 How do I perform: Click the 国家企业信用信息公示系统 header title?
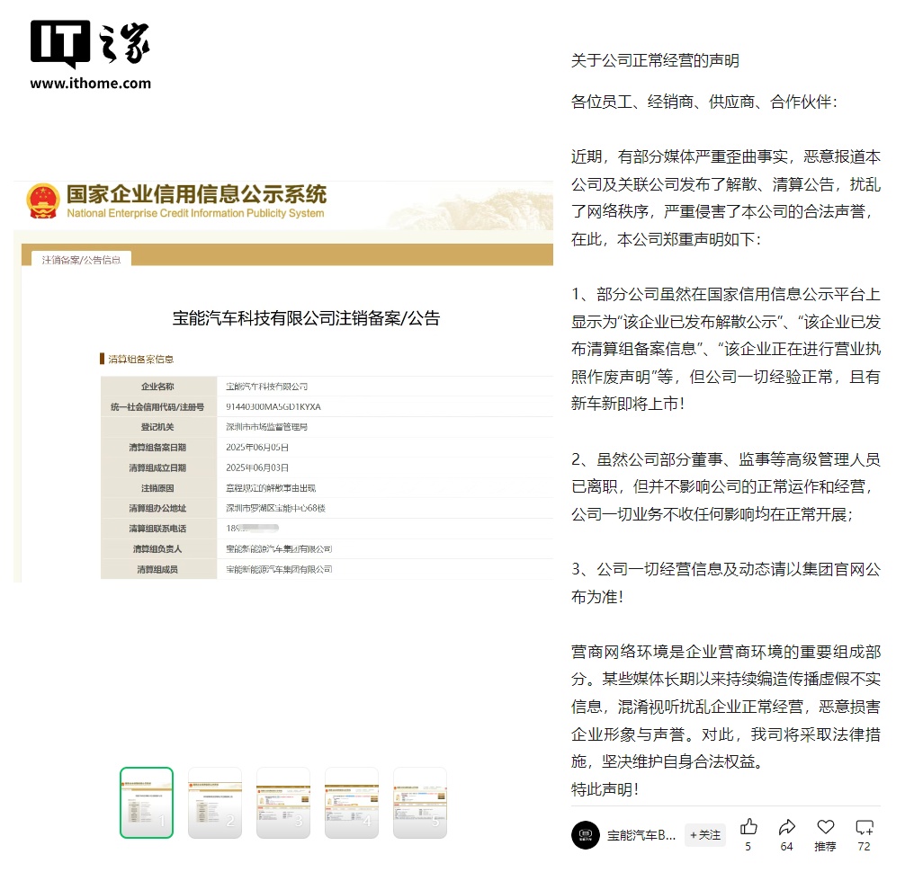coord(196,194)
